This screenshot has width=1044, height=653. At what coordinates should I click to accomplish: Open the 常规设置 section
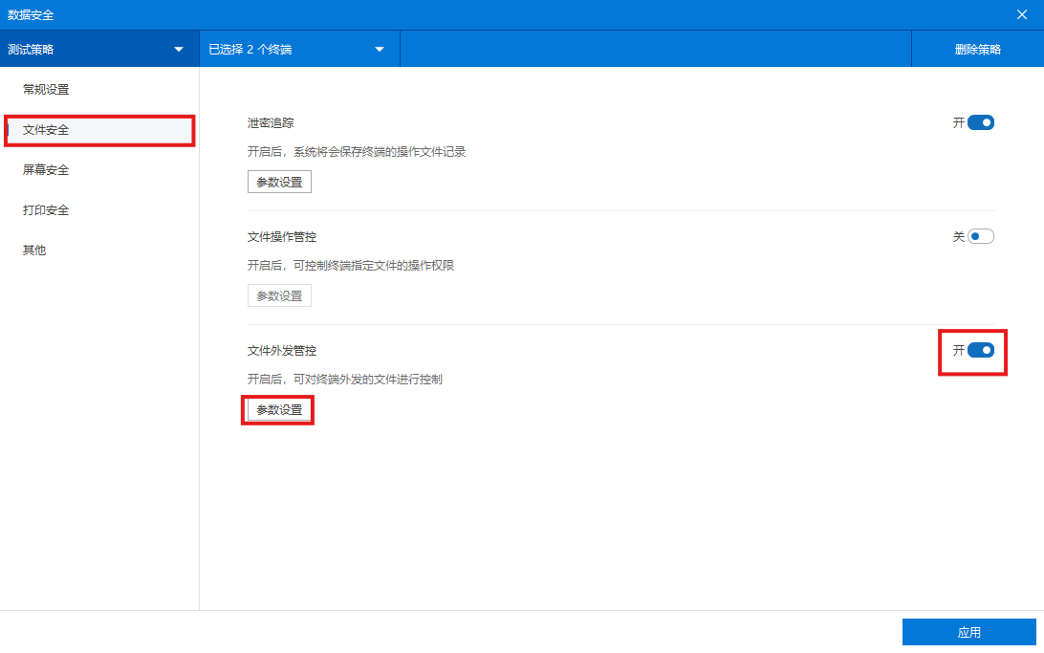tap(46, 90)
